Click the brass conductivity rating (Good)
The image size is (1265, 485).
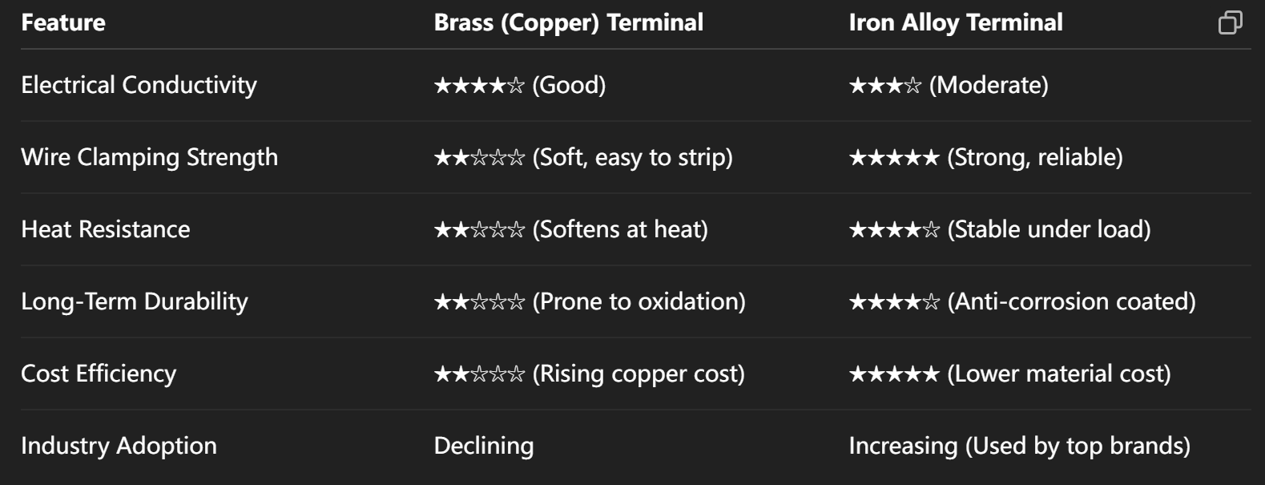(x=519, y=85)
